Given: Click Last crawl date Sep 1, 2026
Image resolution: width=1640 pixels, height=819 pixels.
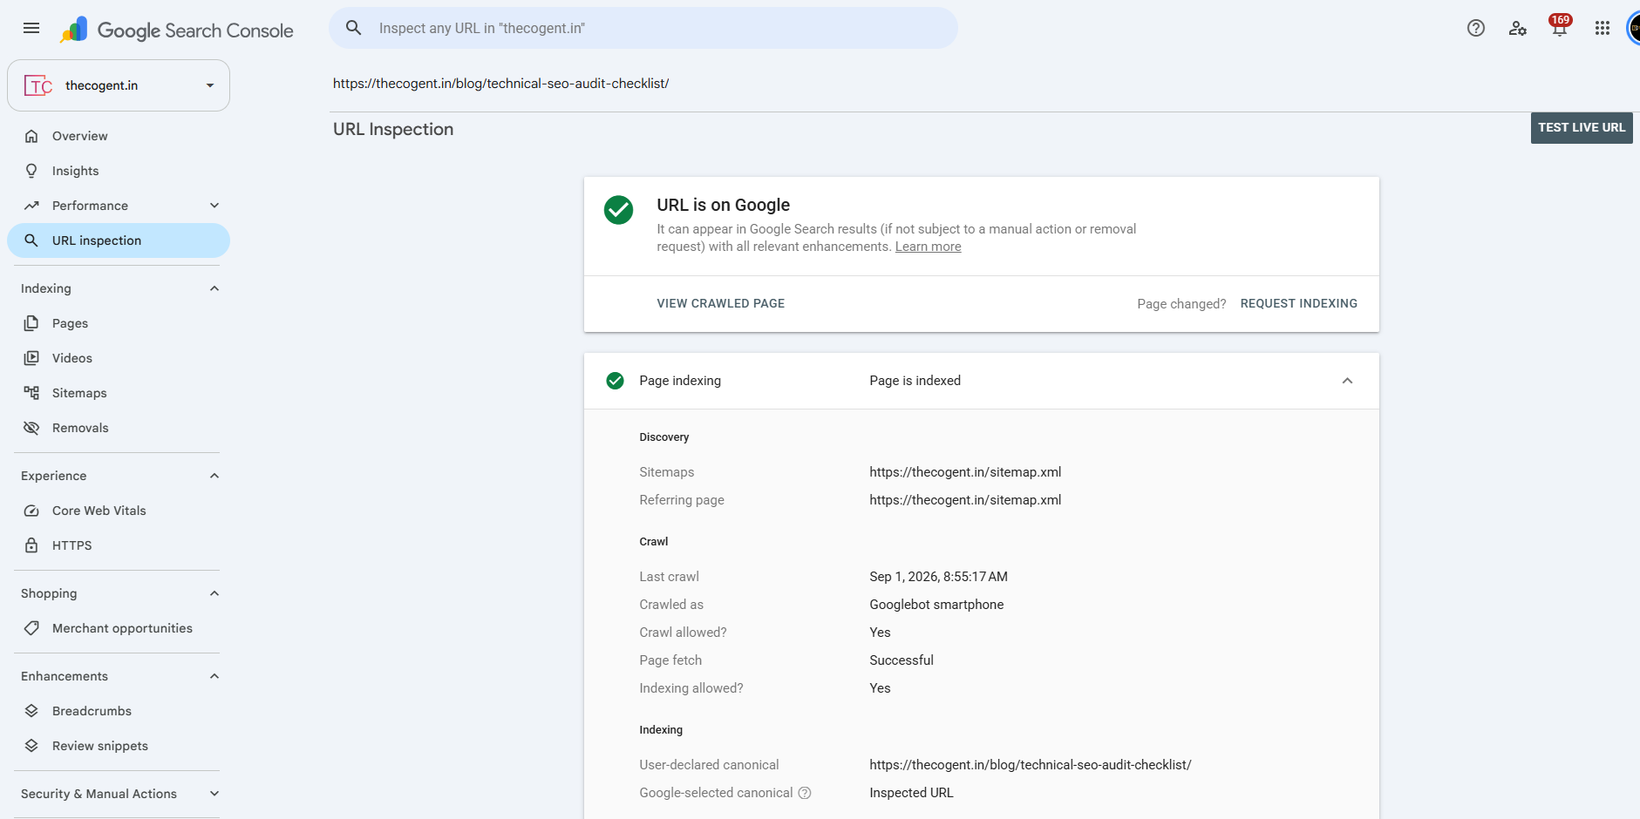Looking at the screenshot, I should coord(938,577).
